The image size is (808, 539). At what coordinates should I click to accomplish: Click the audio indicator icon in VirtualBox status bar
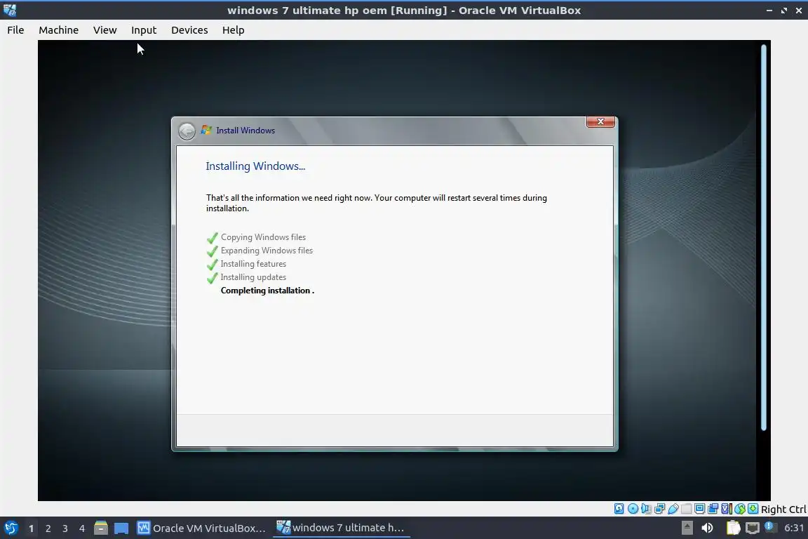[646, 509]
